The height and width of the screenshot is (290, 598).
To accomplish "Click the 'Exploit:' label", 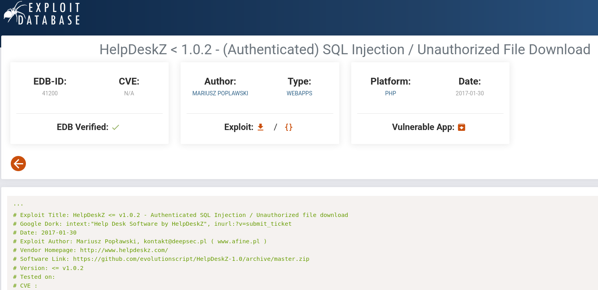I will click(x=239, y=127).
